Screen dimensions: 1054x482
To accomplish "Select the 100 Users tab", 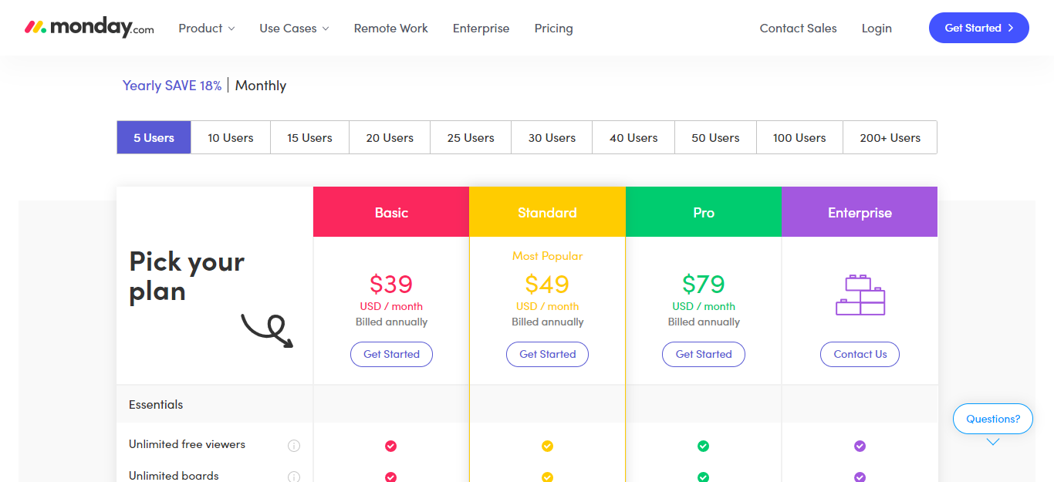I will pos(799,137).
